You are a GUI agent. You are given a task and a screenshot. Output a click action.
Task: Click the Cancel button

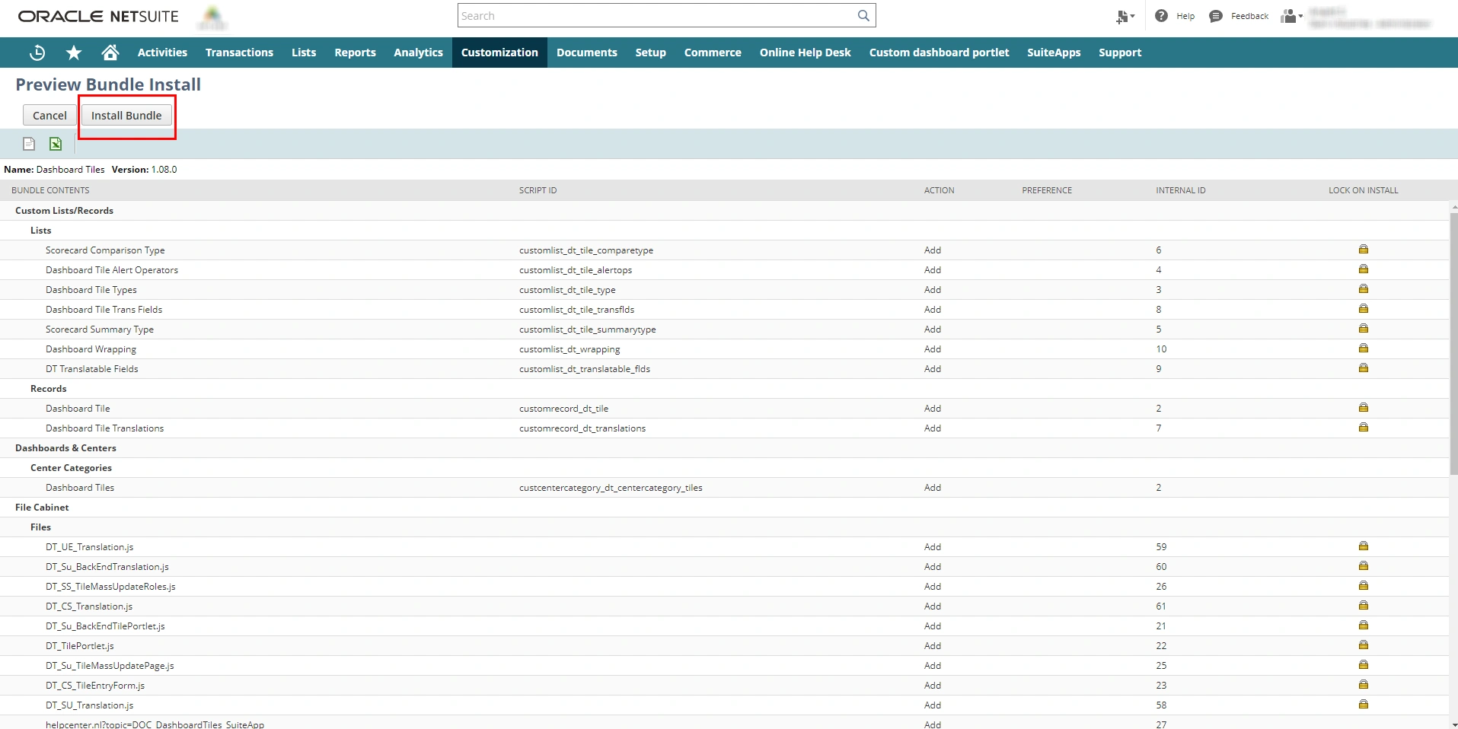click(49, 116)
